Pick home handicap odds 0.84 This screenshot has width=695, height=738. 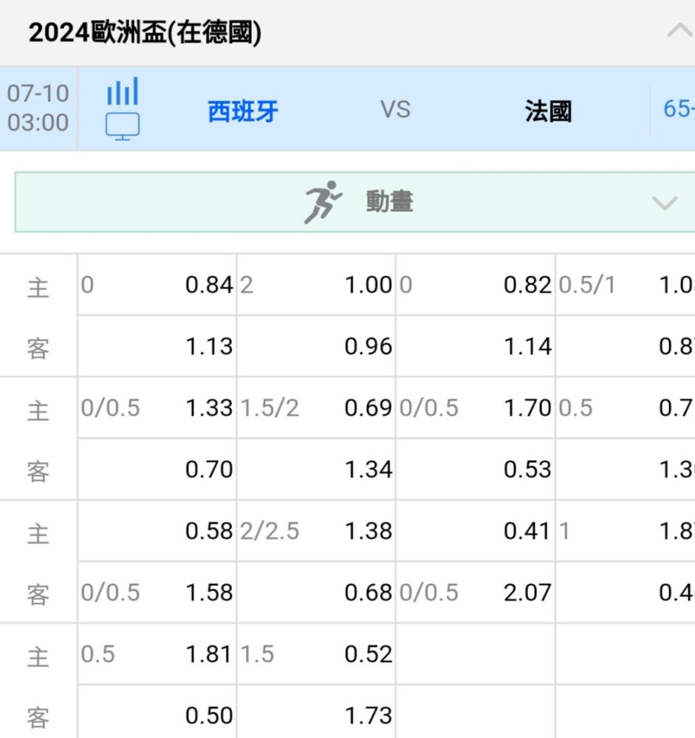click(209, 286)
